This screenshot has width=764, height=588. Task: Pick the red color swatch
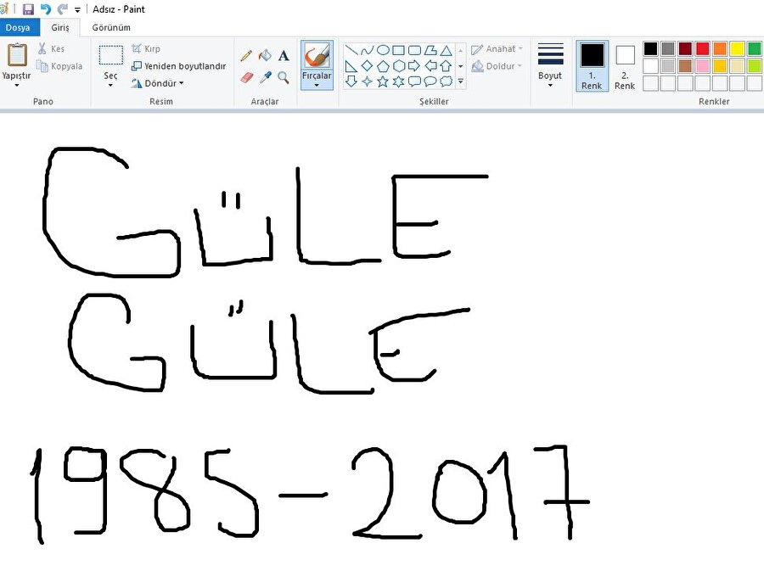(x=702, y=48)
